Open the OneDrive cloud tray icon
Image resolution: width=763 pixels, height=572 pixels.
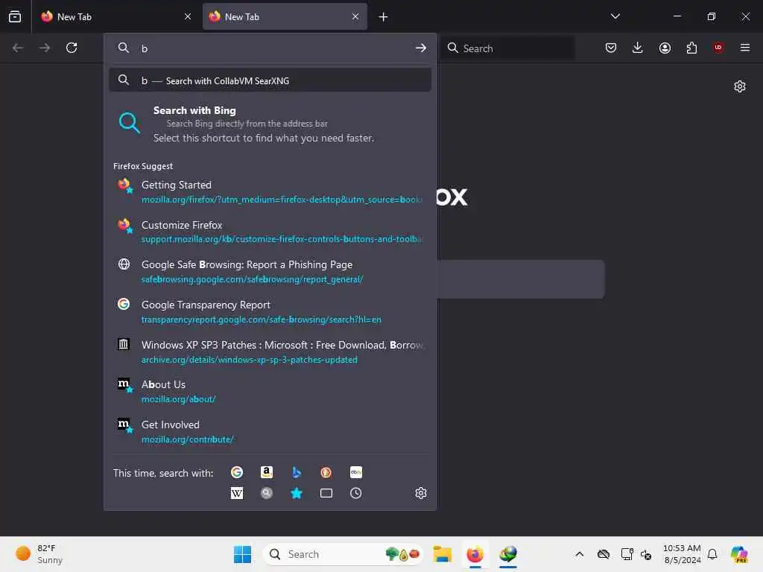click(604, 554)
